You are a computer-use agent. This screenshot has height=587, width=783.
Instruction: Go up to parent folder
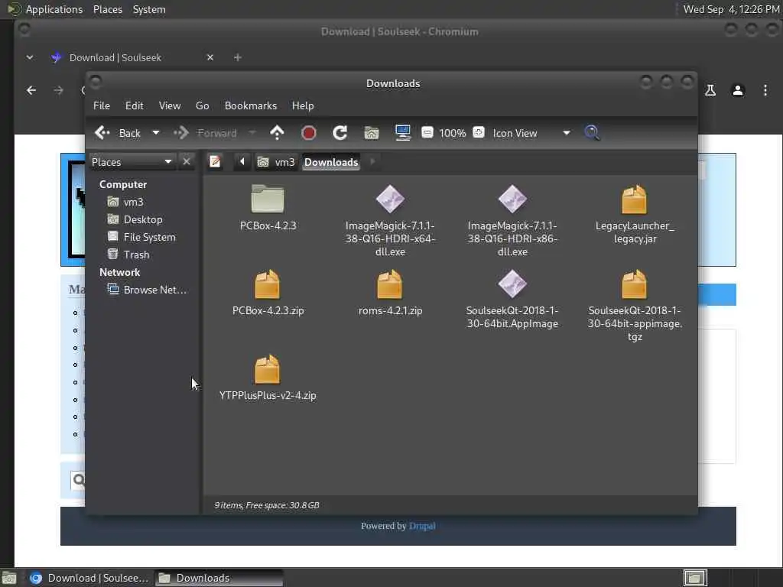coord(277,133)
